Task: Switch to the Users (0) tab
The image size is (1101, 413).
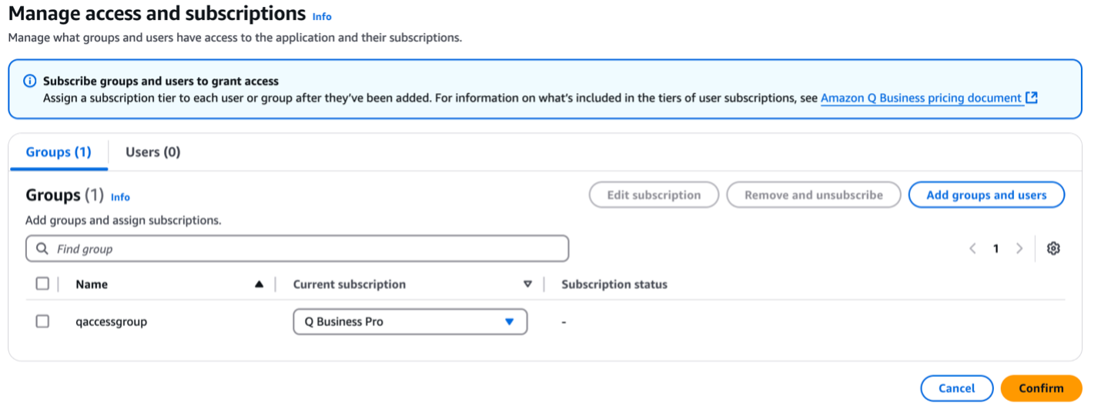Action: 152,152
